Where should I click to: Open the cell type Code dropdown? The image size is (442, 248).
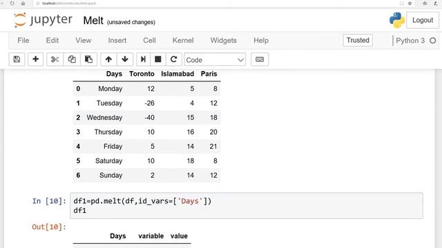(x=215, y=60)
